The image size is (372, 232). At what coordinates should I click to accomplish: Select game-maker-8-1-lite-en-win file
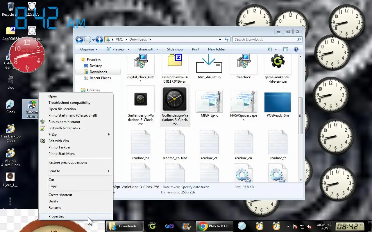point(278,69)
